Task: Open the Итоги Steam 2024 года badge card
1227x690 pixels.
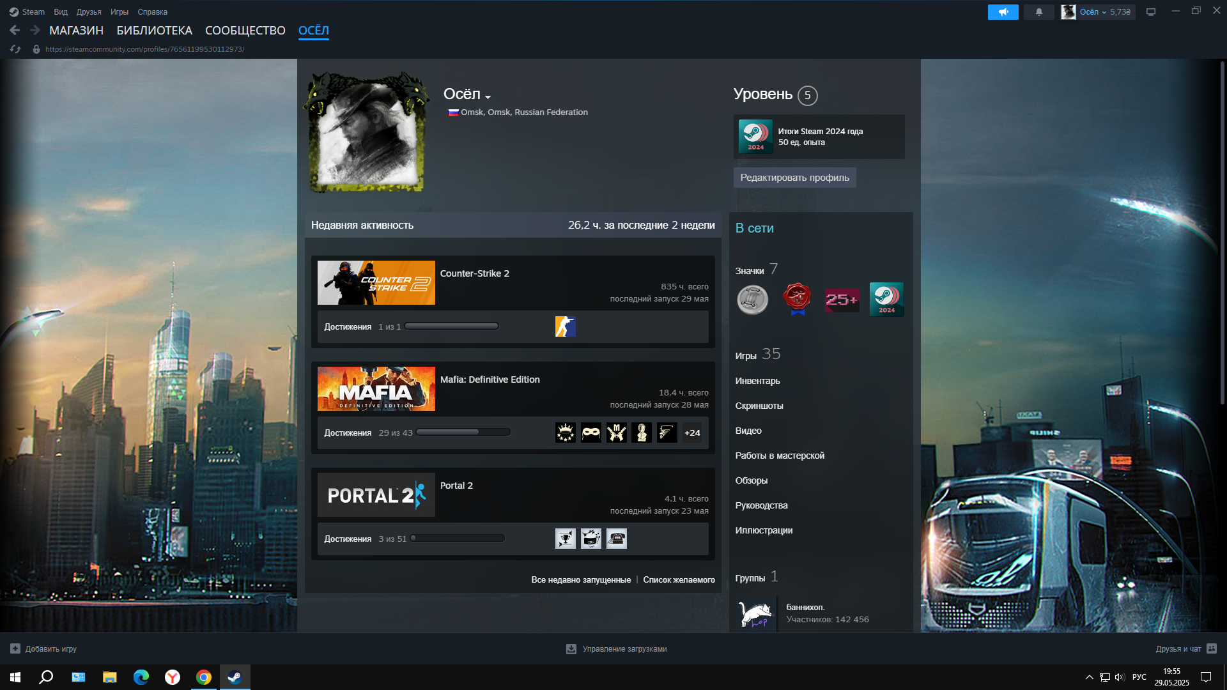Action: 819,137
